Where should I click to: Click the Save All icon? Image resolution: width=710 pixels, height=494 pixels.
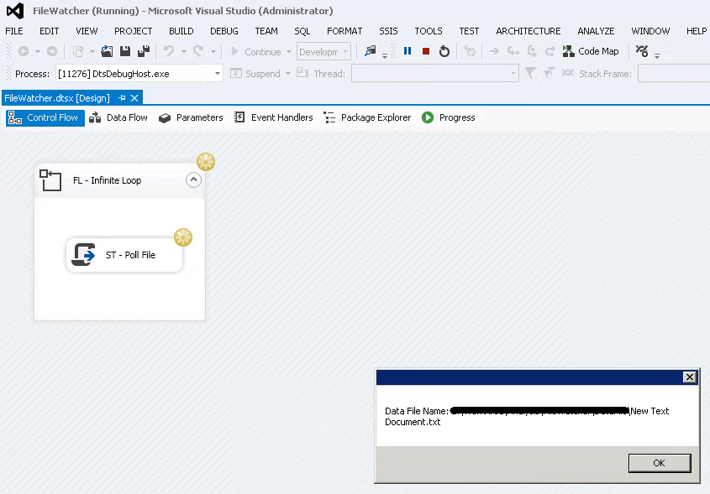(x=144, y=51)
